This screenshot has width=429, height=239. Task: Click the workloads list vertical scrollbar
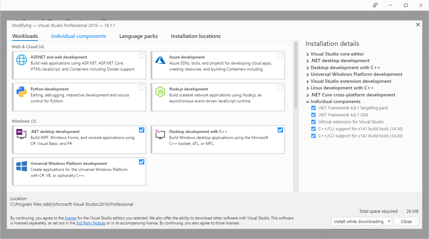click(x=295, y=75)
